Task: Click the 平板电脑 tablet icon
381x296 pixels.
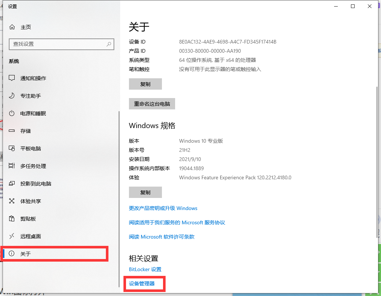Action: click(12, 149)
